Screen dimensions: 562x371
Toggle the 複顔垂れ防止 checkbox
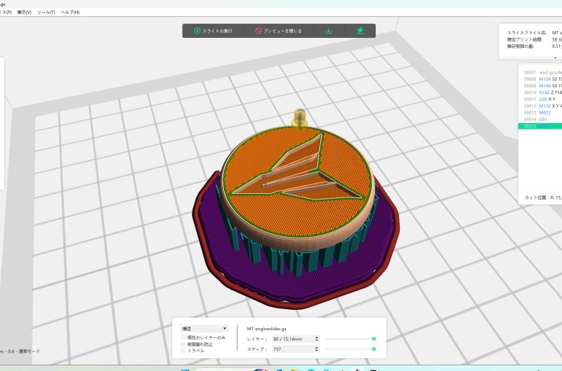tap(184, 344)
